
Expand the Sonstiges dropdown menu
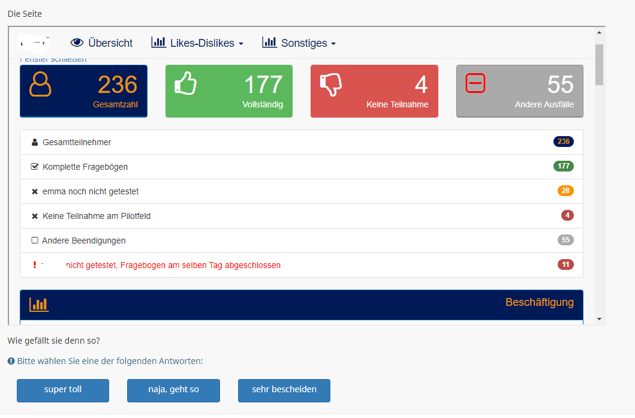click(x=299, y=43)
